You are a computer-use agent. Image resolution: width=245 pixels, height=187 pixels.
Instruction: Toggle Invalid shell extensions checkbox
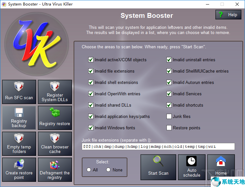(x=91, y=82)
